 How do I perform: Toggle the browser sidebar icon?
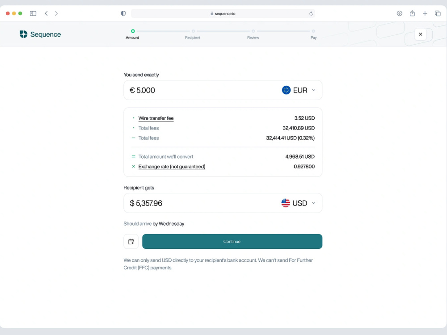[x=33, y=13]
